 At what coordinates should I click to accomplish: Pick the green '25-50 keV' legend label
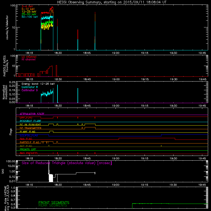point(29,14)
